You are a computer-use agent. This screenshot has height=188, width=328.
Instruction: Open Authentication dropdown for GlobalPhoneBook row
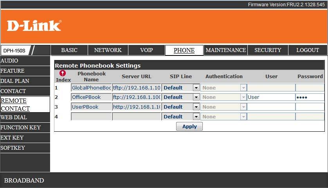tap(223, 88)
